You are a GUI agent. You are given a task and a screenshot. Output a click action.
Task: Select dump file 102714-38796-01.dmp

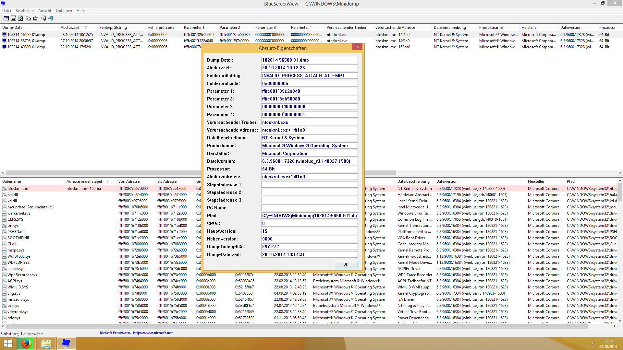26,41
